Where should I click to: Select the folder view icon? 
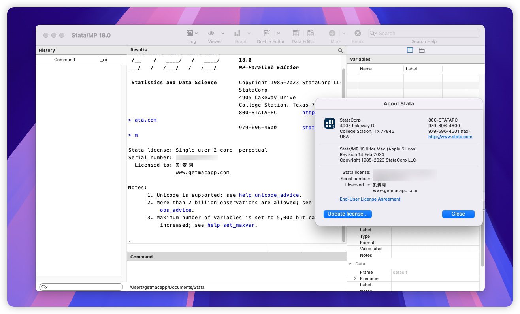click(x=422, y=50)
